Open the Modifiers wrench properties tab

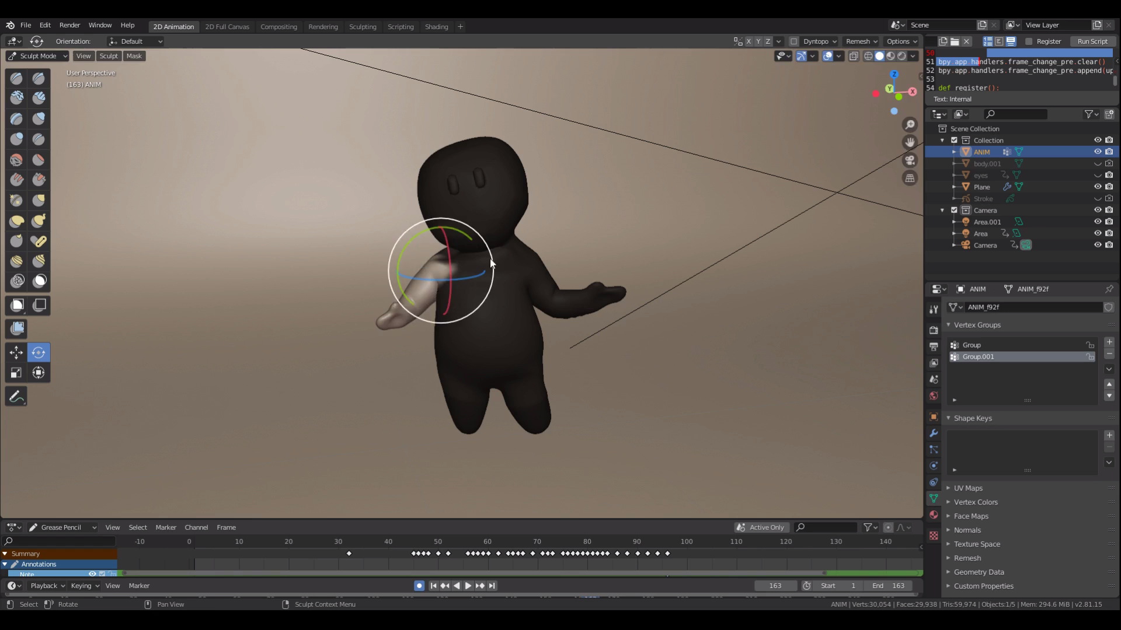click(x=934, y=433)
